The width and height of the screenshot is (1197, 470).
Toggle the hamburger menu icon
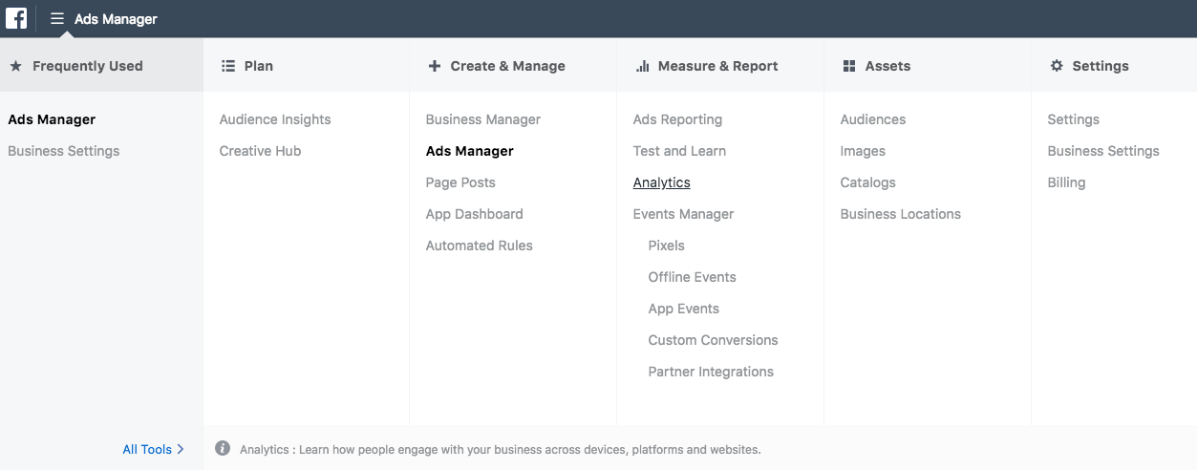coord(57,19)
